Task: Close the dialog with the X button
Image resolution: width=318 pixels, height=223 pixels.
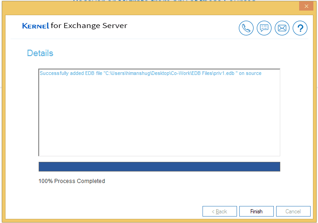Action: (x=306, y=6)
